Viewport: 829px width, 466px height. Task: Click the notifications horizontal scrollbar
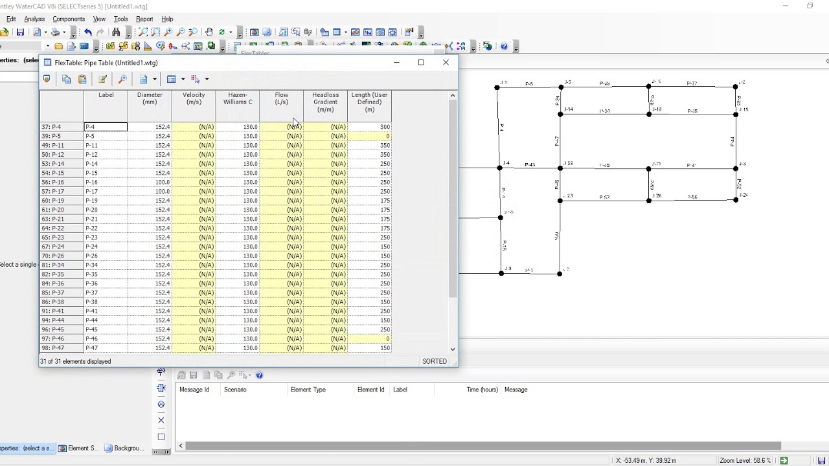(483, 445)
